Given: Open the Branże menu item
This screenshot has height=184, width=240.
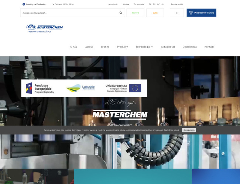Looking at the screenshot, I should pyautogui.click(x=105, y=47).
